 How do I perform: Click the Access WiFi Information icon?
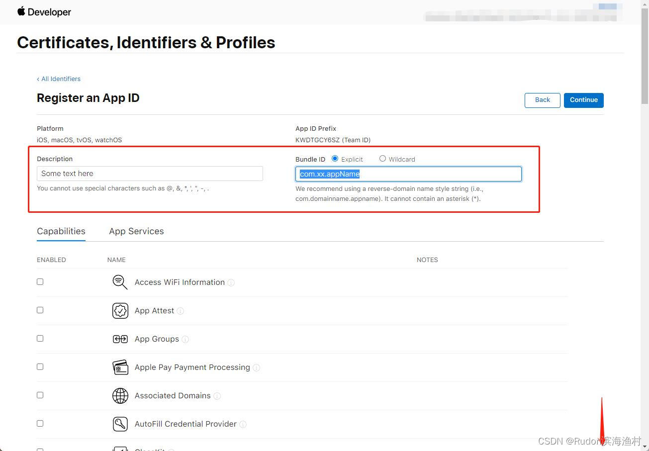pos(120,282)
